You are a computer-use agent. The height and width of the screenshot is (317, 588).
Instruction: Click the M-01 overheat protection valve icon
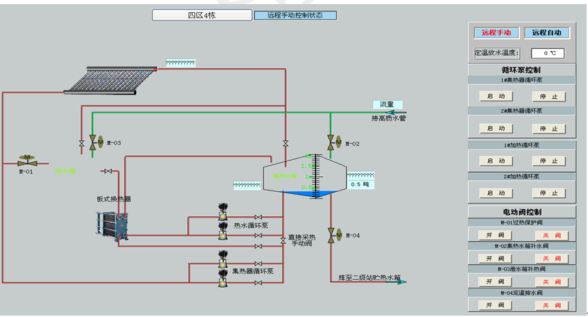(x=27, y=161)
